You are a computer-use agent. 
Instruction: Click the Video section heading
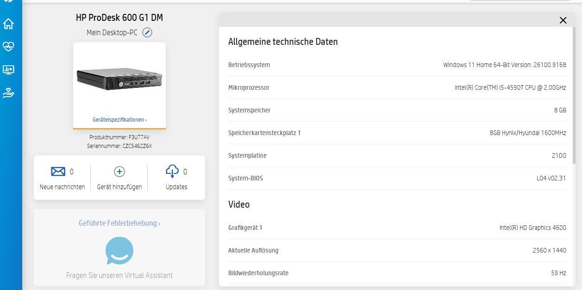239,204
